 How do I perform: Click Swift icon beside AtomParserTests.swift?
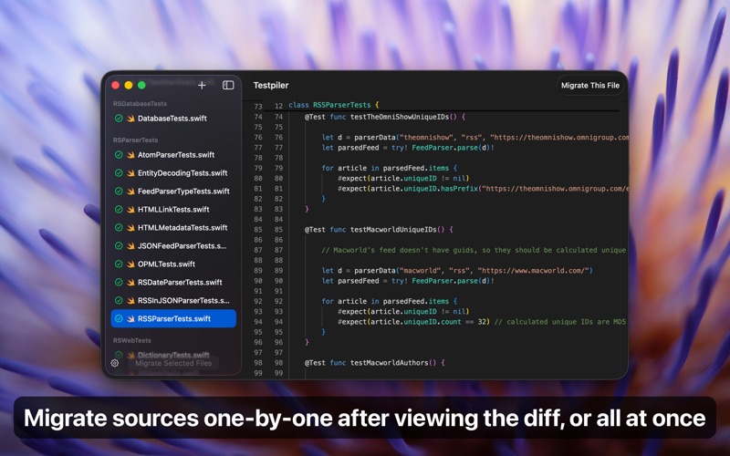point(130,154)
